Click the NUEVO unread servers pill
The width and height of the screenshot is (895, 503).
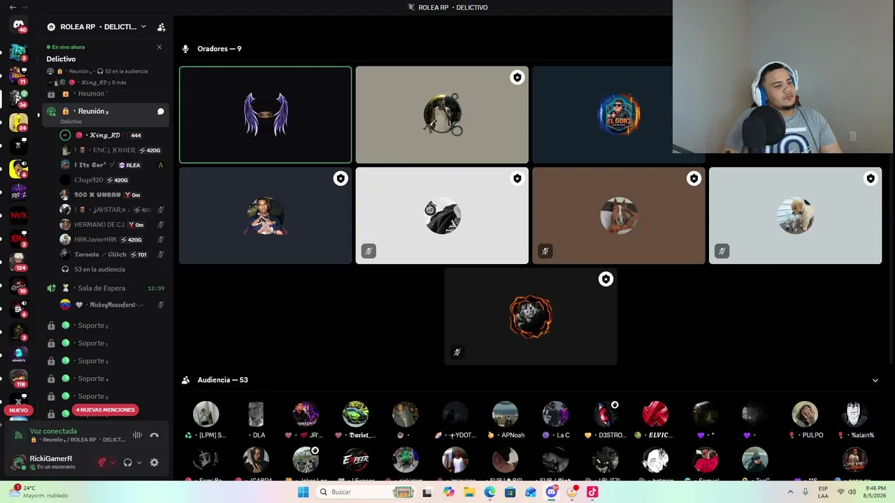[18, 410]
